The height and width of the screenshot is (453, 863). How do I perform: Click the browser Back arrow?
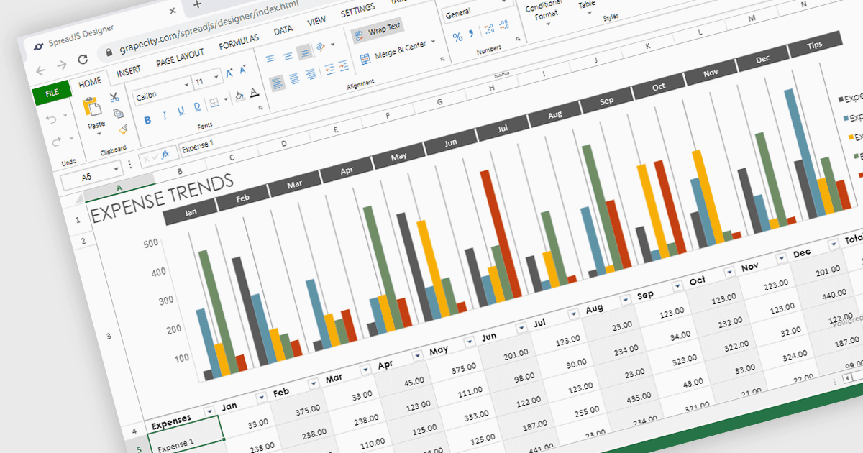click(40, 70)
